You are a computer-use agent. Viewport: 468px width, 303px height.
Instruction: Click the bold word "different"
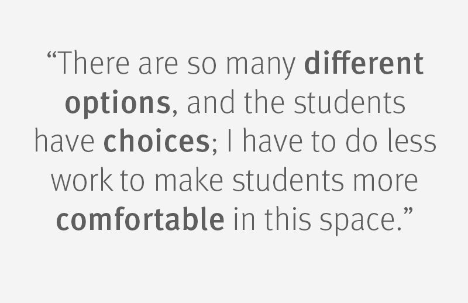click(364, 63)
